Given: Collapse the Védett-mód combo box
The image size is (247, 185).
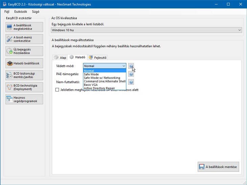Looking at the screenshot, I should pyautogui.click(x=123, y=66).
